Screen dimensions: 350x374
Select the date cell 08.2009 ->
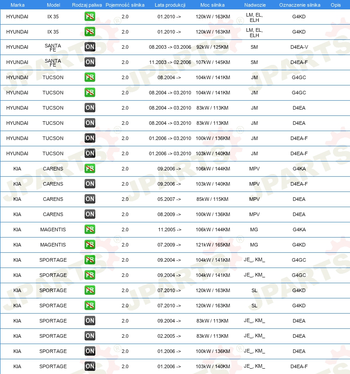tap(169, 214)
